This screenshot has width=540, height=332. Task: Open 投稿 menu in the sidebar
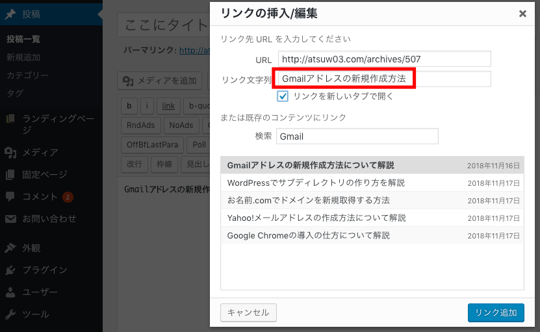(51, 14)
